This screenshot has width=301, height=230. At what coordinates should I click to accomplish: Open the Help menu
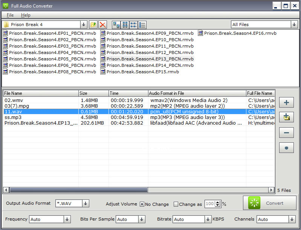tap(26, 15)
